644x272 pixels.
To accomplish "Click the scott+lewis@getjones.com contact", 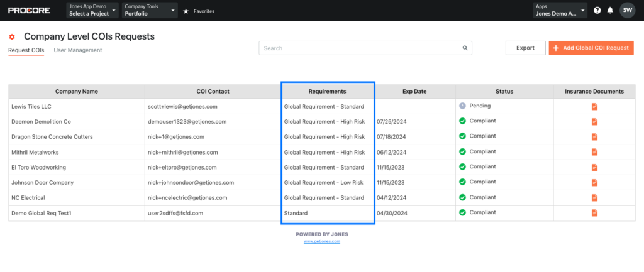I will click(182, 107).
